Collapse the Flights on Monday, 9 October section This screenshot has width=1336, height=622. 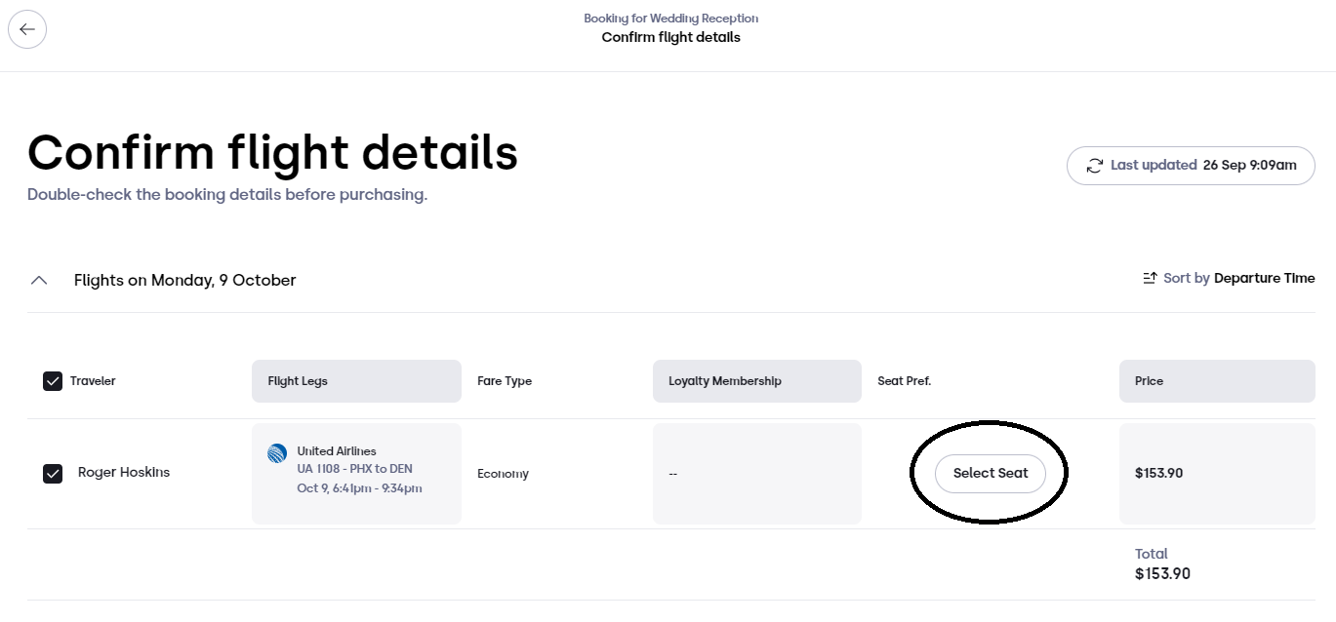click(x=39, y=281)
